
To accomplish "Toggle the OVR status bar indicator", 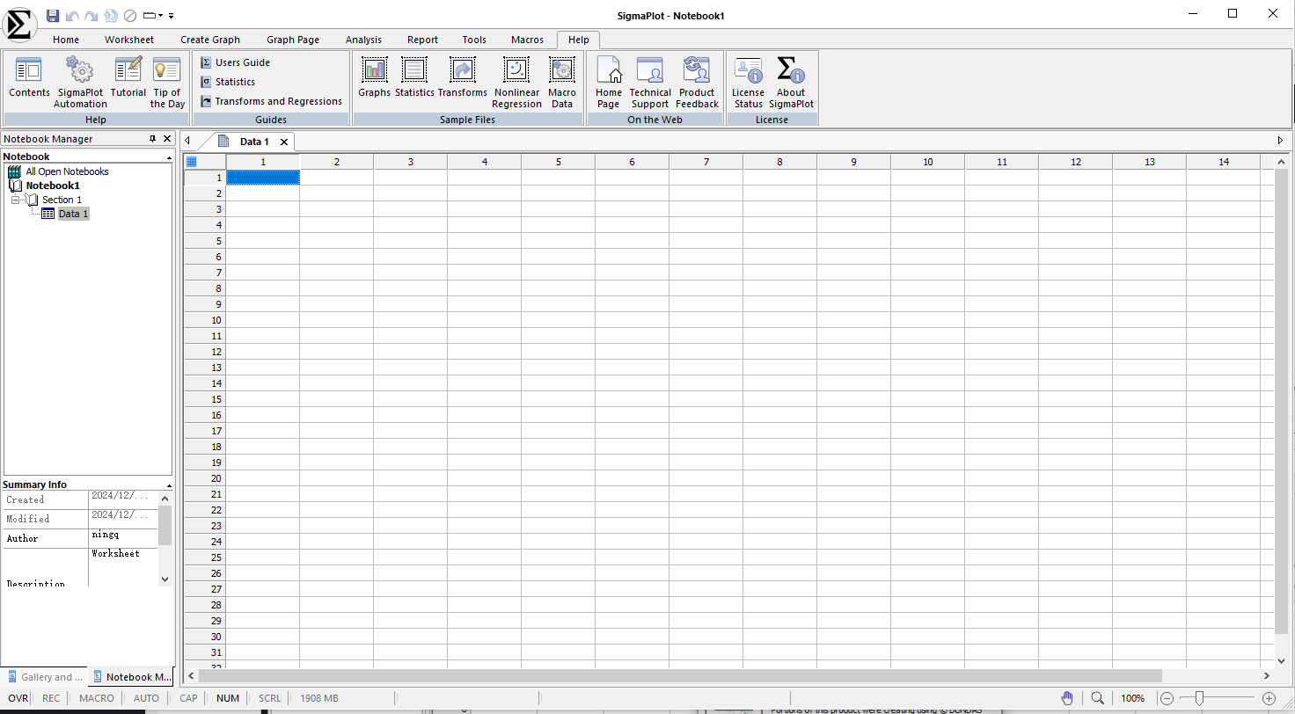I will pyautogui.click(x=18, y=698).
